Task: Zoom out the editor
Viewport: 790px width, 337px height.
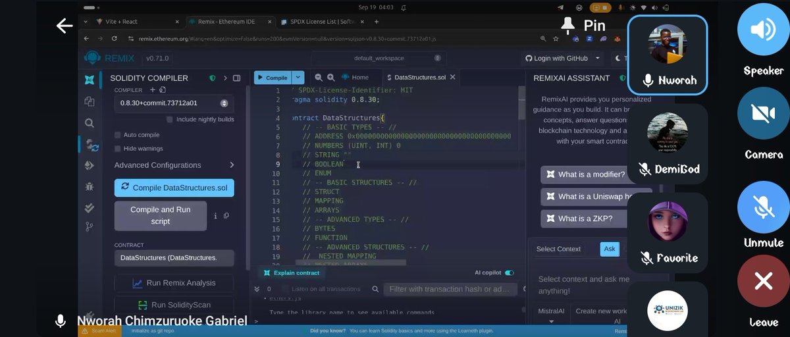Action: [319, 78]
